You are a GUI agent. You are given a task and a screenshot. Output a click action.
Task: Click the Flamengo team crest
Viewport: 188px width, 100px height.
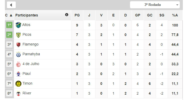(18, 45)
